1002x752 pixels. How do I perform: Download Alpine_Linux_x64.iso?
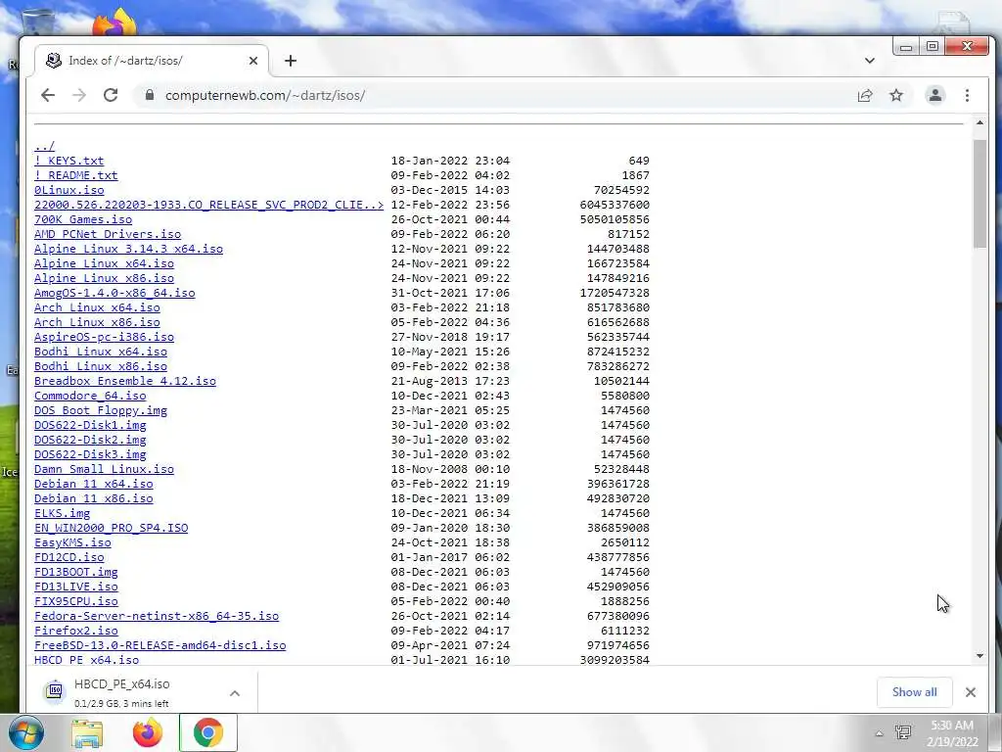coord(104,263)
